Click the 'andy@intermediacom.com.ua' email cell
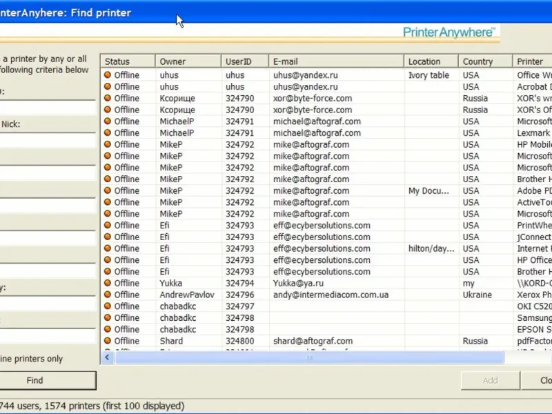Viewport: 552px width, 414px height. 331,295
